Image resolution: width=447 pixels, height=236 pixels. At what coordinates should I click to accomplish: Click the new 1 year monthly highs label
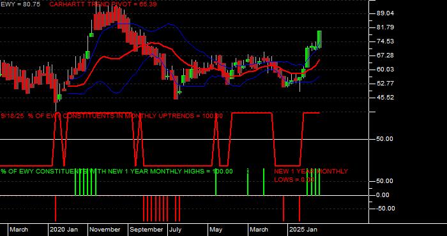117,172
